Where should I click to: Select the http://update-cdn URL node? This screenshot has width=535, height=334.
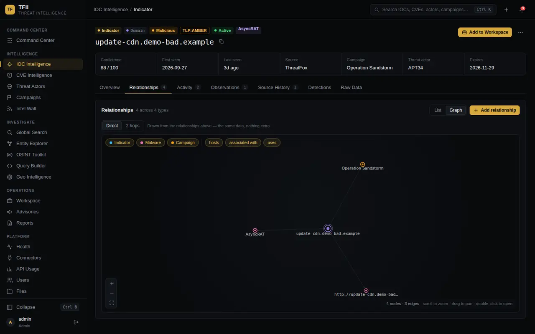tap(366, 291)
